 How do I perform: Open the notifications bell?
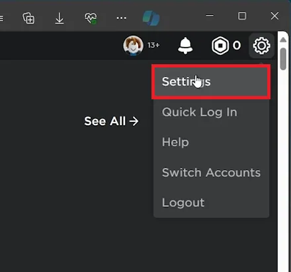pos(185,46)
